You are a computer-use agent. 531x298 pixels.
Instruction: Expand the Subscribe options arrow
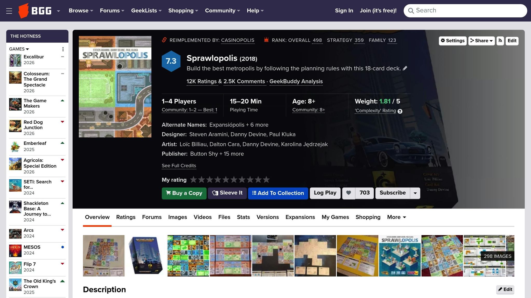coord(415,193)
